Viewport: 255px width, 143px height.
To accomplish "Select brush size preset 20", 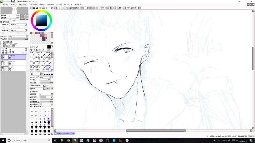I will 49,123.
